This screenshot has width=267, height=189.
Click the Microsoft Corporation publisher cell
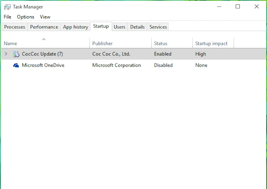(117, 65)
